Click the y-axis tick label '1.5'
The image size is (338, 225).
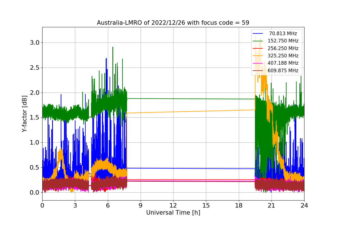pyautogui.click(x=35, y=118)
